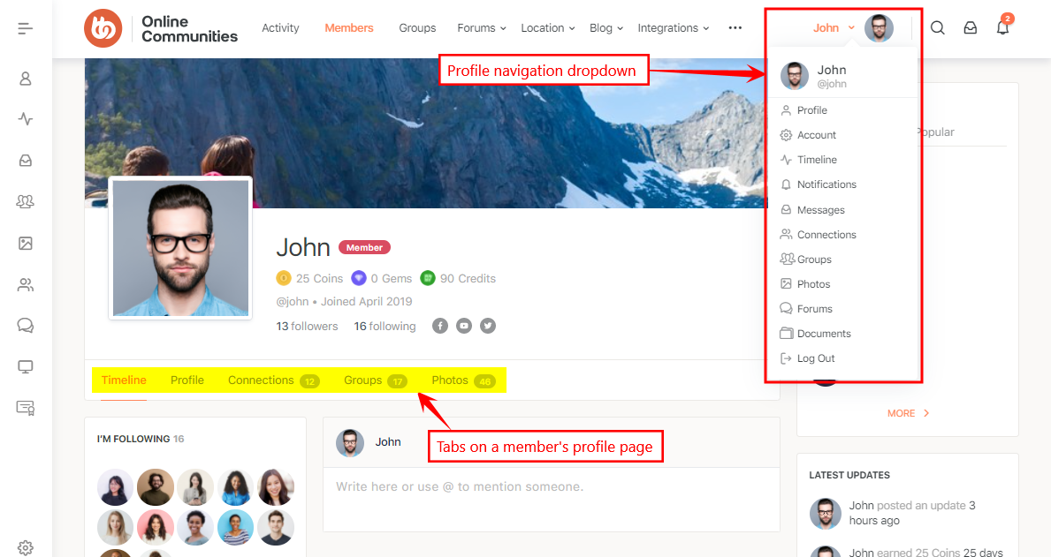Open the notifications bell icon

[x=1002, y=28]
